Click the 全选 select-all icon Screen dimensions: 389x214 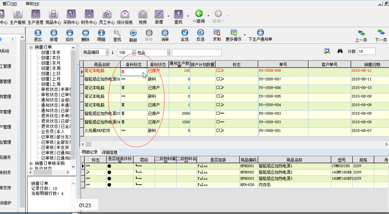click(185, 33)
